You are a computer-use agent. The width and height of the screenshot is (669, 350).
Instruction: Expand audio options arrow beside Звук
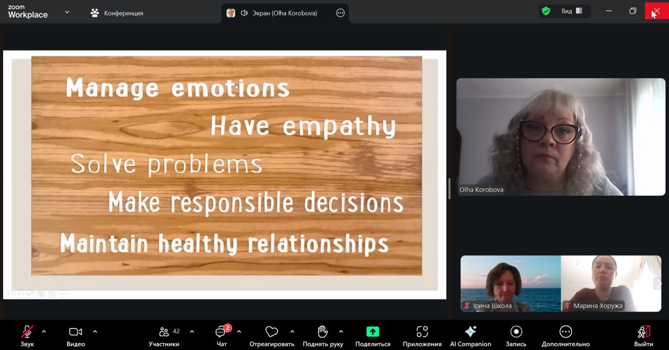pyautogui.click(x=44, y=331)
